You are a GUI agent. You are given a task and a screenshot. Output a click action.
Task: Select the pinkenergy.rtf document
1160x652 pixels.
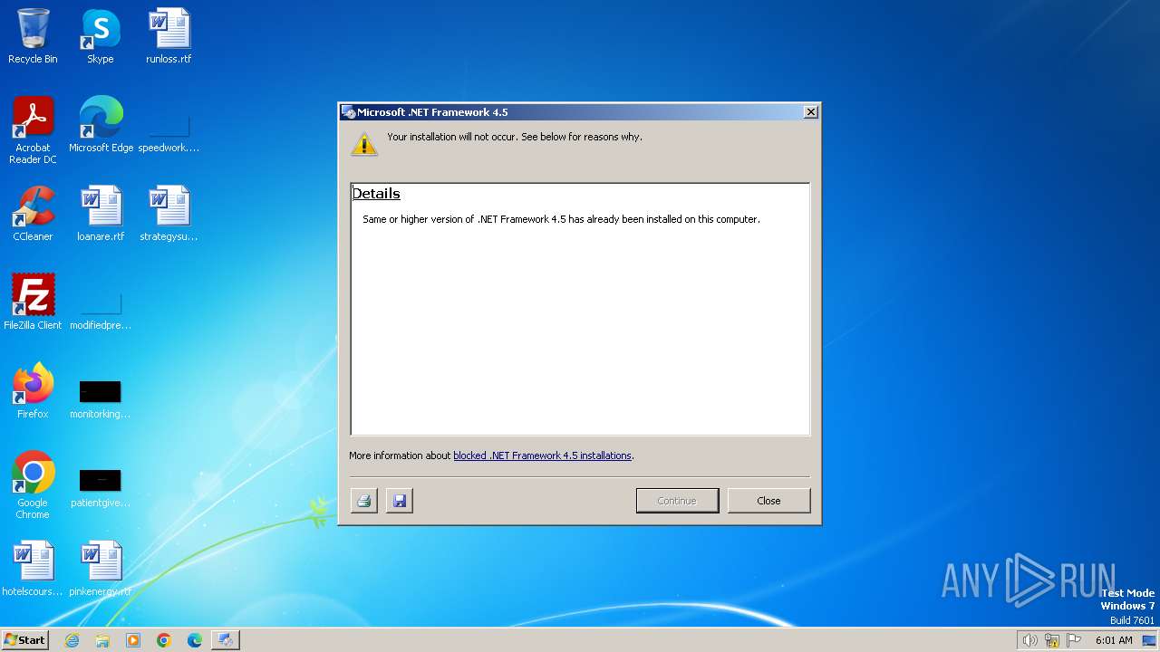coord(101,569)
